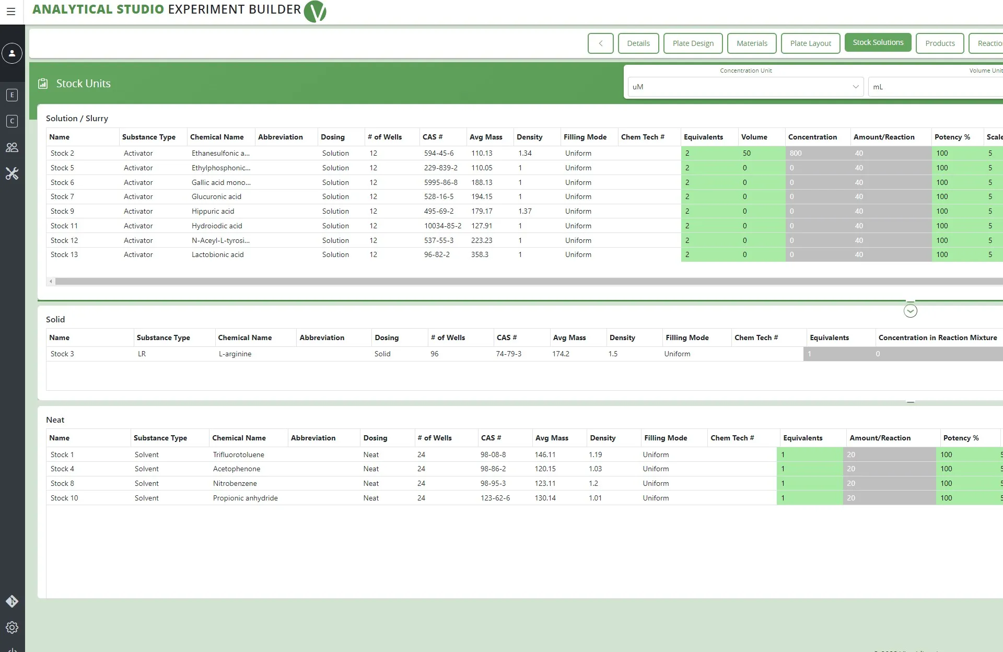Click the back arrow button
The image size is (1003, 652).
coord(600,43)
